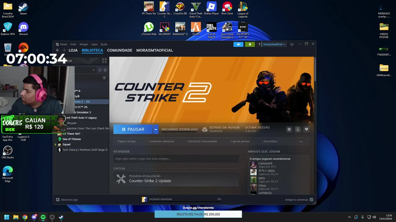Image resolution: width=396 pixels, height=222 pixels.
Task: Open Conteúdo adicional link
Action: 161,141
